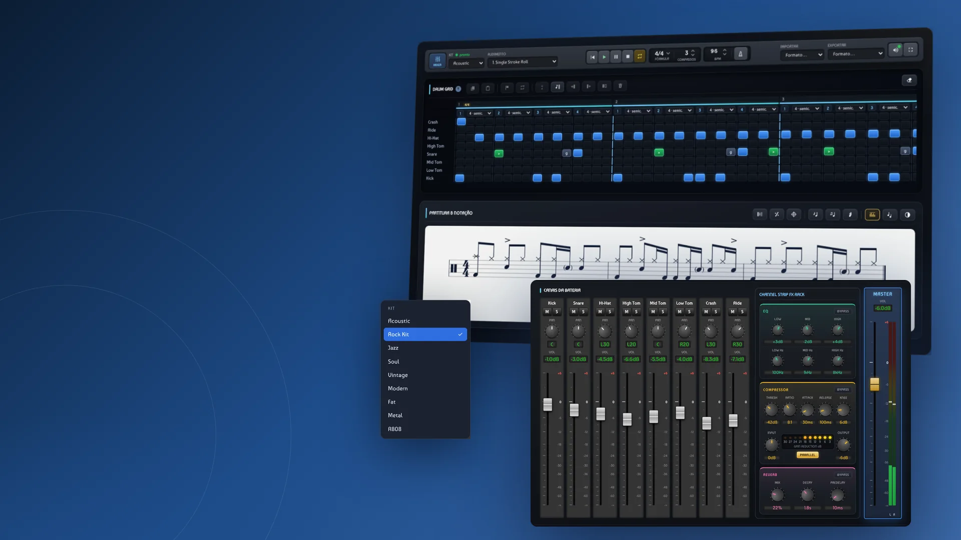Solo the Snare channel

coord(583,311)
